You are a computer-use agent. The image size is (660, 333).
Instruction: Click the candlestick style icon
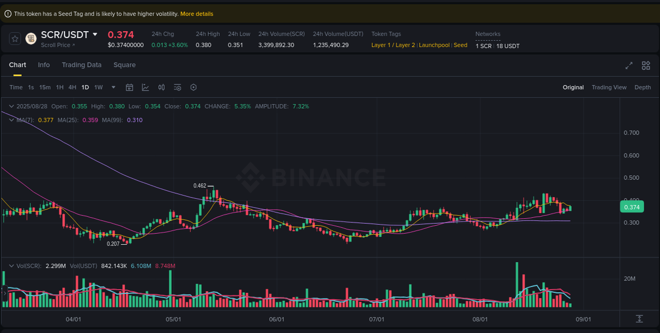click(162, 87)
